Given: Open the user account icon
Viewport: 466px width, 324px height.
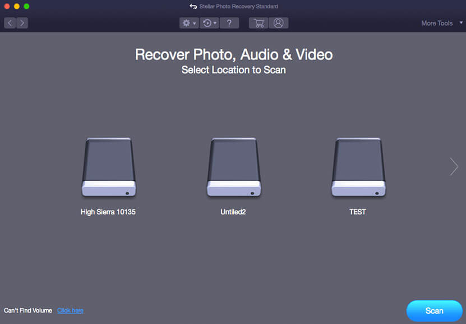Looking at the screenshot, I should click(x=279, y=23).
